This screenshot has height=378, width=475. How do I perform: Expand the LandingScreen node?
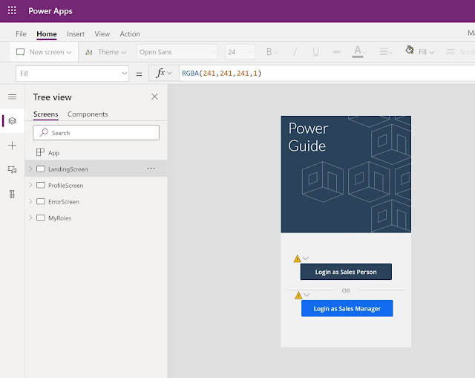[x=30, y=169]
